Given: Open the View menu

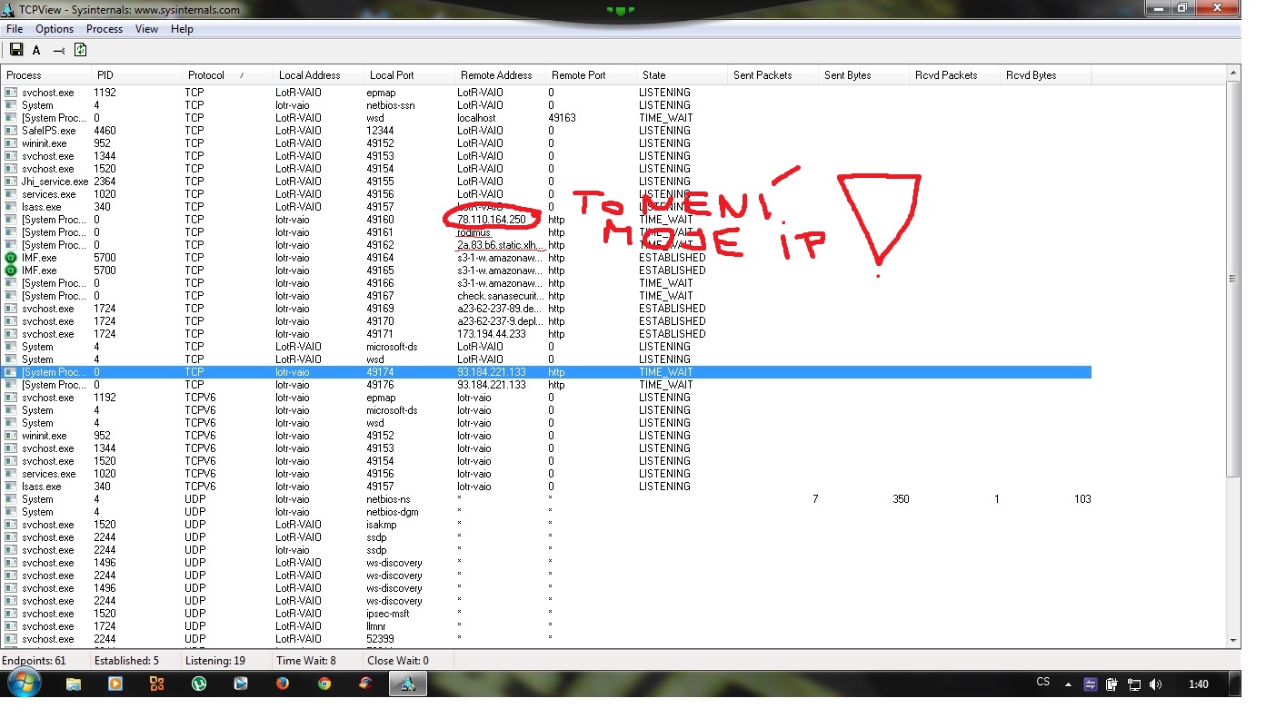Looking at the screenshot, I should pos(146,29).
